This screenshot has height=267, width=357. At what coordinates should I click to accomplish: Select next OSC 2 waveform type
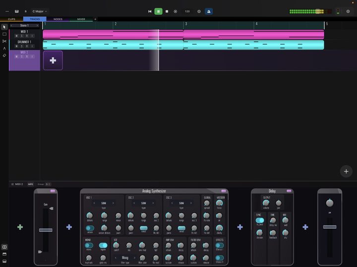coord(153,203)
